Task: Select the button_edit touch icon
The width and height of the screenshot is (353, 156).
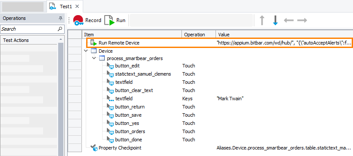Action: click(110, 66)
